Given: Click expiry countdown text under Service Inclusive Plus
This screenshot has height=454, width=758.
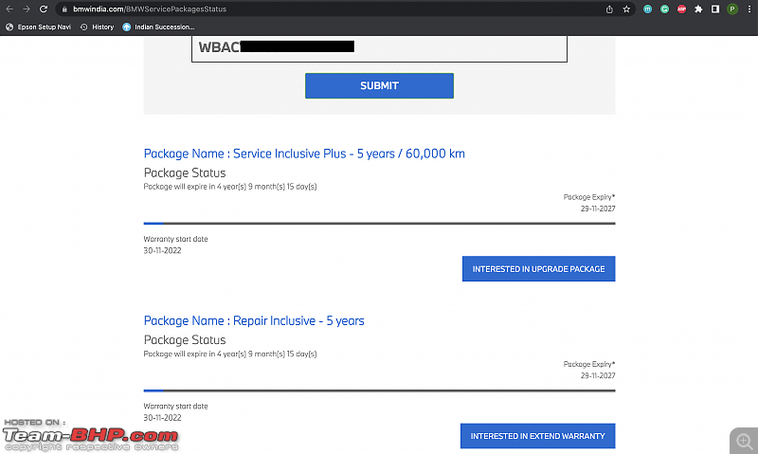Looking at the screenshot, I should pos(230,187).
